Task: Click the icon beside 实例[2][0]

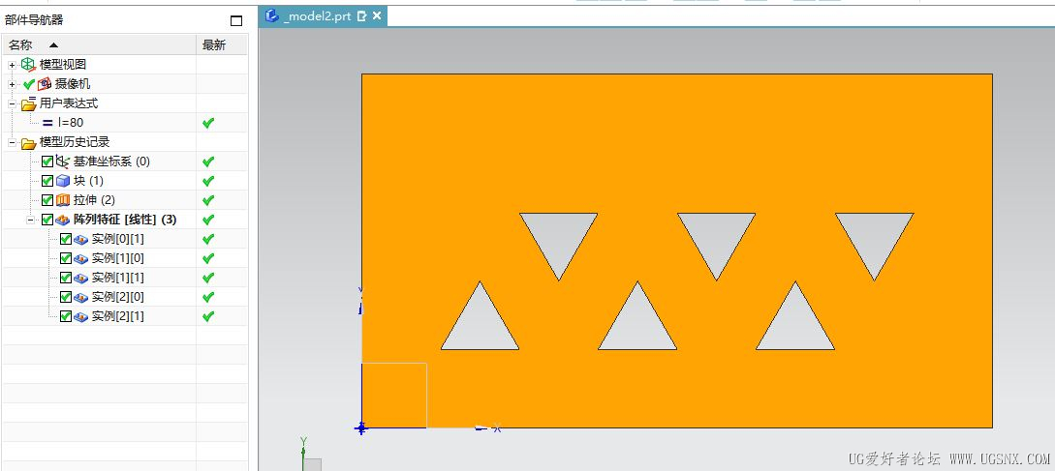Action: pyautogui.click(x=81, y=298)
